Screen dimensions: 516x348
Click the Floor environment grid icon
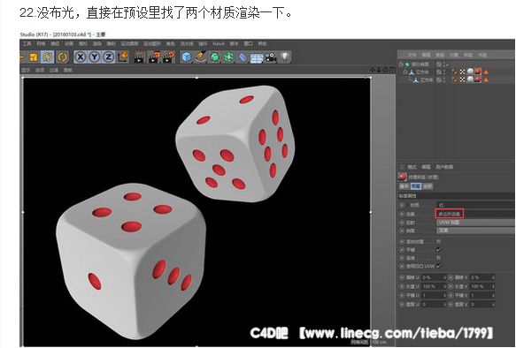click(257, 57)
